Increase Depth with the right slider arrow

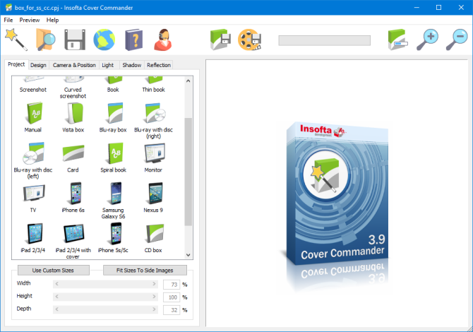click(x=154, y=309)
